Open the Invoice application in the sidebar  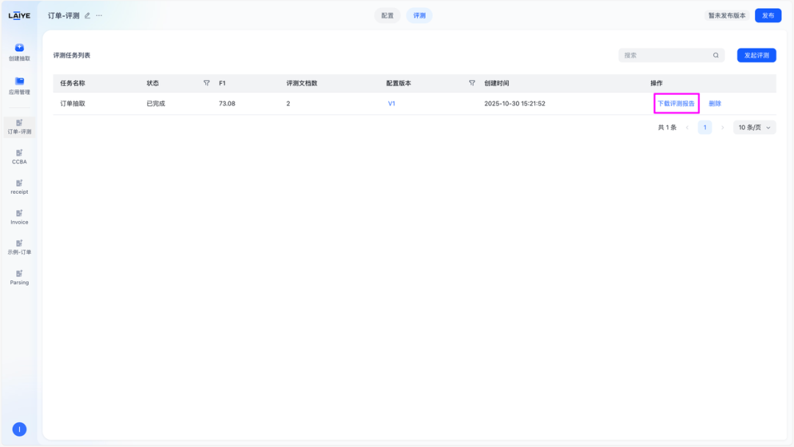point(18,215)
